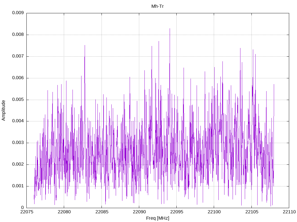Viewport: 297px width, 222px height.
Task: Click the 0.007 y-axis tick label
Action: 18,56
